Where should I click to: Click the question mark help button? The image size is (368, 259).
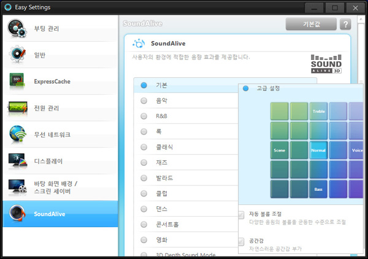coord(345,25)
